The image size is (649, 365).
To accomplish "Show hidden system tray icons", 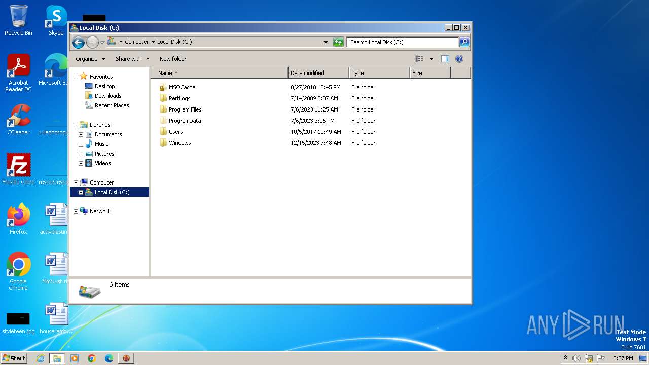I will pyautogui.click(x=565, y=358).
